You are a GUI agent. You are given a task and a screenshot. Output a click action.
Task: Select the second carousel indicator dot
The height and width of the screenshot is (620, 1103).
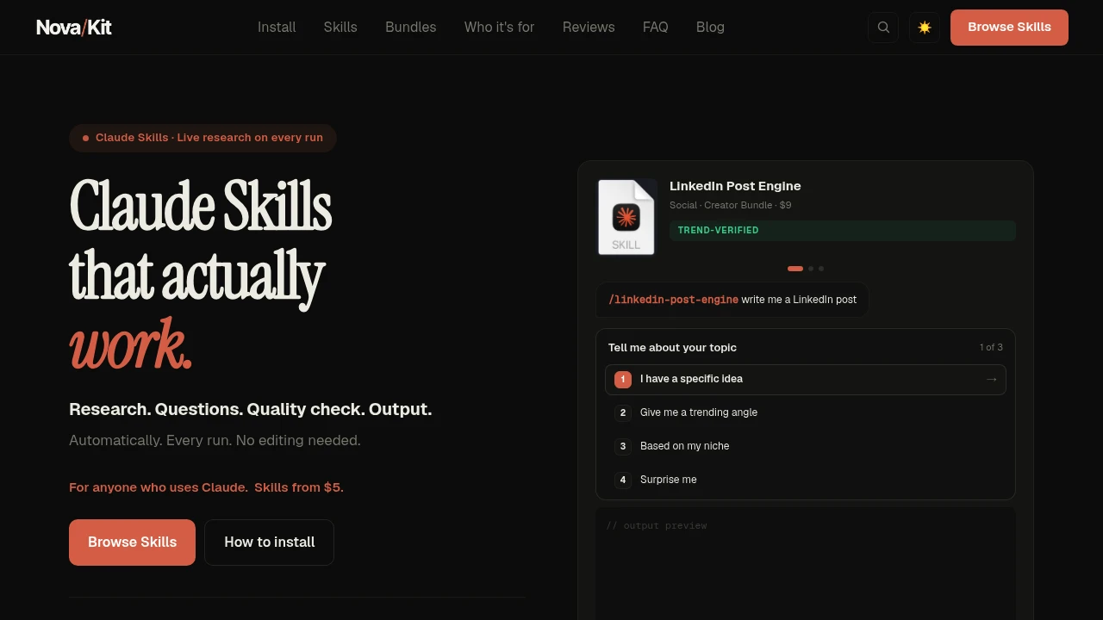click(811, 269)
